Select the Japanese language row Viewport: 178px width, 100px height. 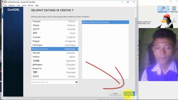coord(55,61)
